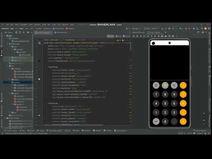Click the 2 key in calculator preview
This screenshot has height=159, width=212.
165,113
